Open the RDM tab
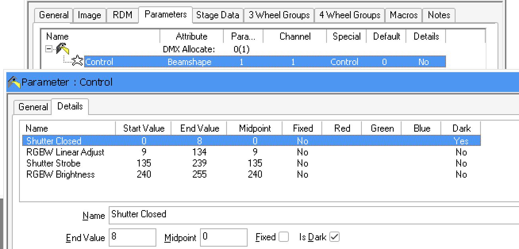This screenshot has width=519, height=249. pyautogui.click(x=123, y=15)
